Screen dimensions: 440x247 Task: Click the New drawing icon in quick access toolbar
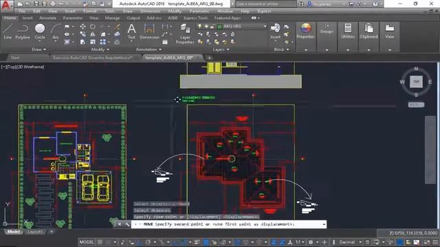coord(20,4)
